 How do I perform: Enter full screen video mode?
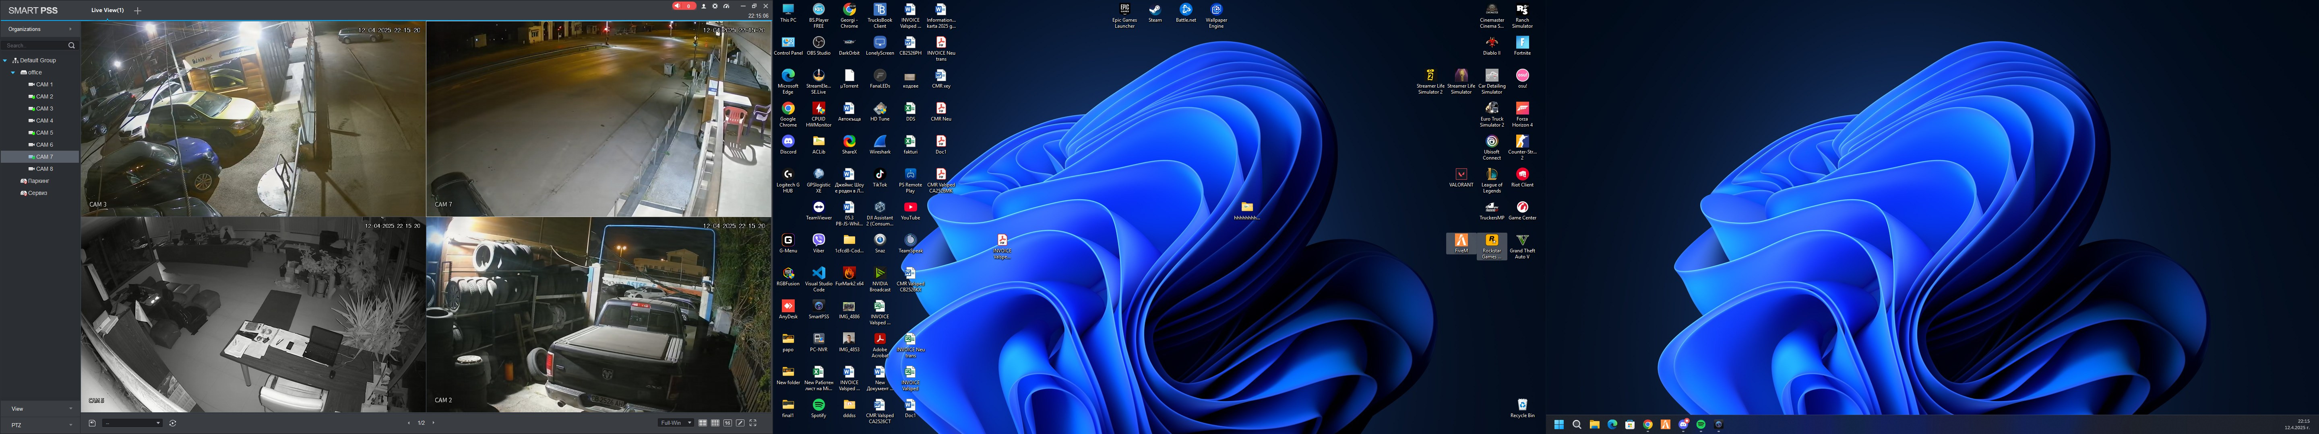tap(752, 423)
